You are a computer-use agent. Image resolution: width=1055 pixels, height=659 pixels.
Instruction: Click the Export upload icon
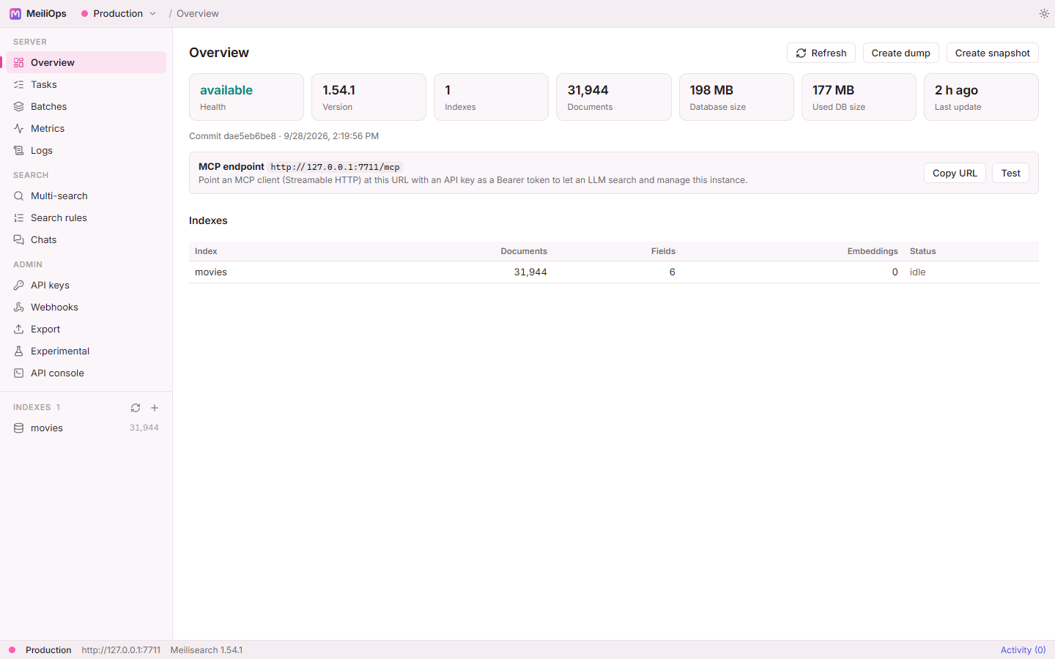click(19, 329)
